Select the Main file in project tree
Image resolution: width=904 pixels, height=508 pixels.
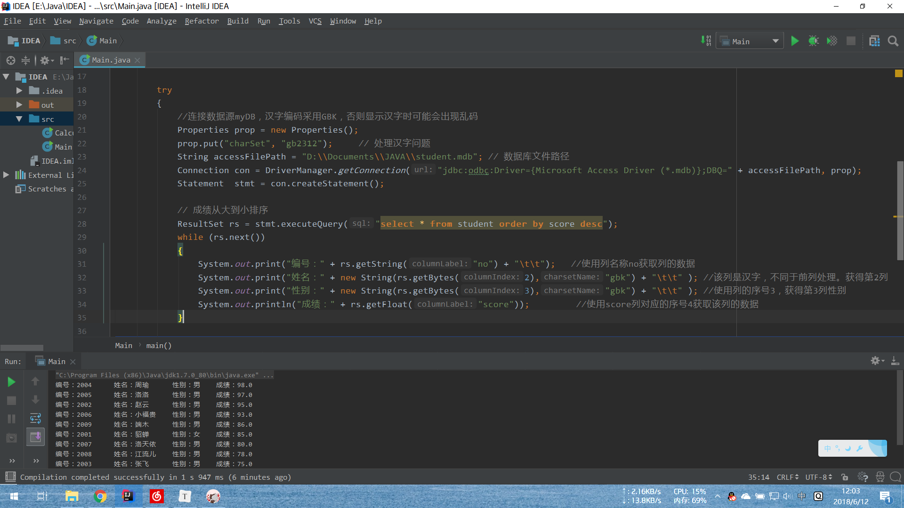point(57,147)
